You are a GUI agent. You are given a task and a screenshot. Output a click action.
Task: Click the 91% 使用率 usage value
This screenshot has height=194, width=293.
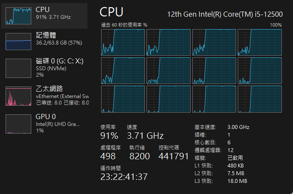(x=109, y=136)
